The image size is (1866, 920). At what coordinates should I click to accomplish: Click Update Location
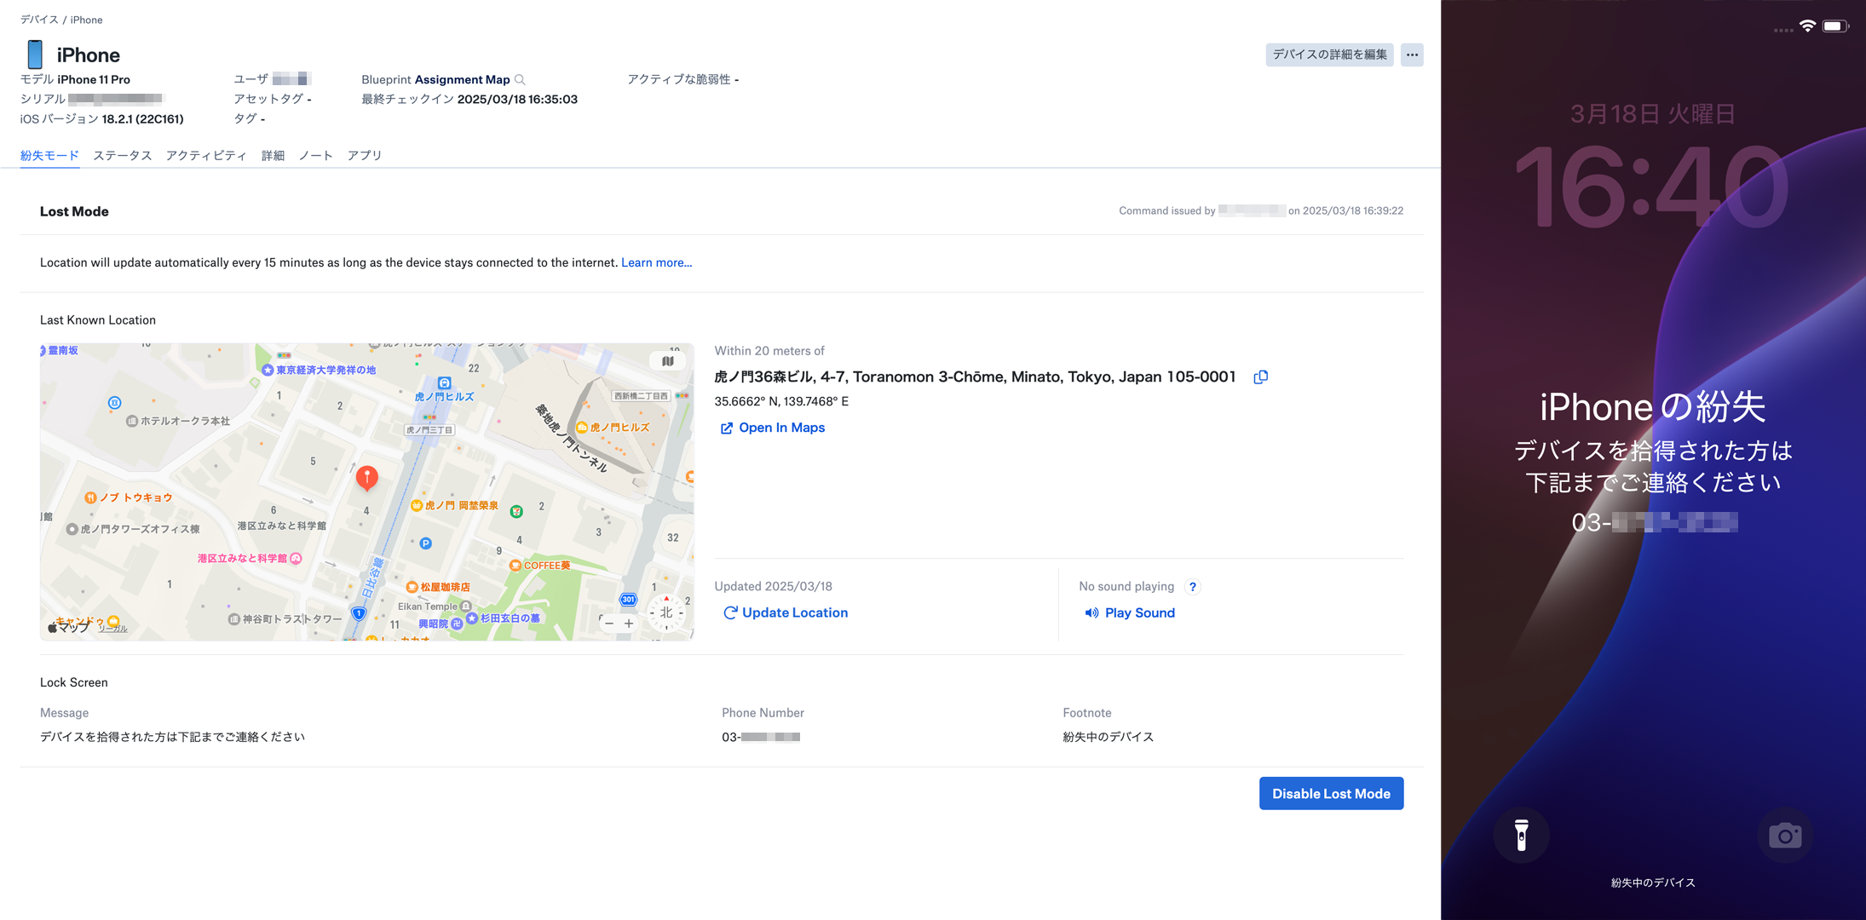click(785, 612)
